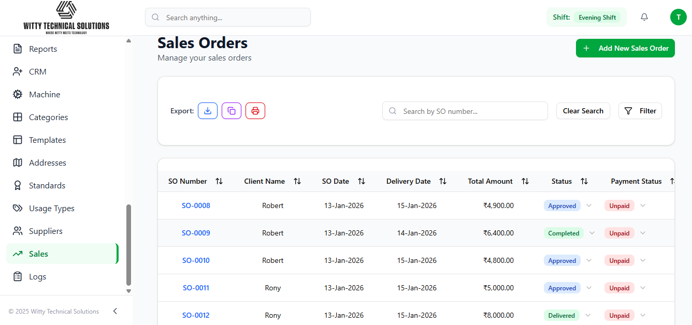
Task: Open payment status dropdown for SO-0009
Action: point(643,233)
